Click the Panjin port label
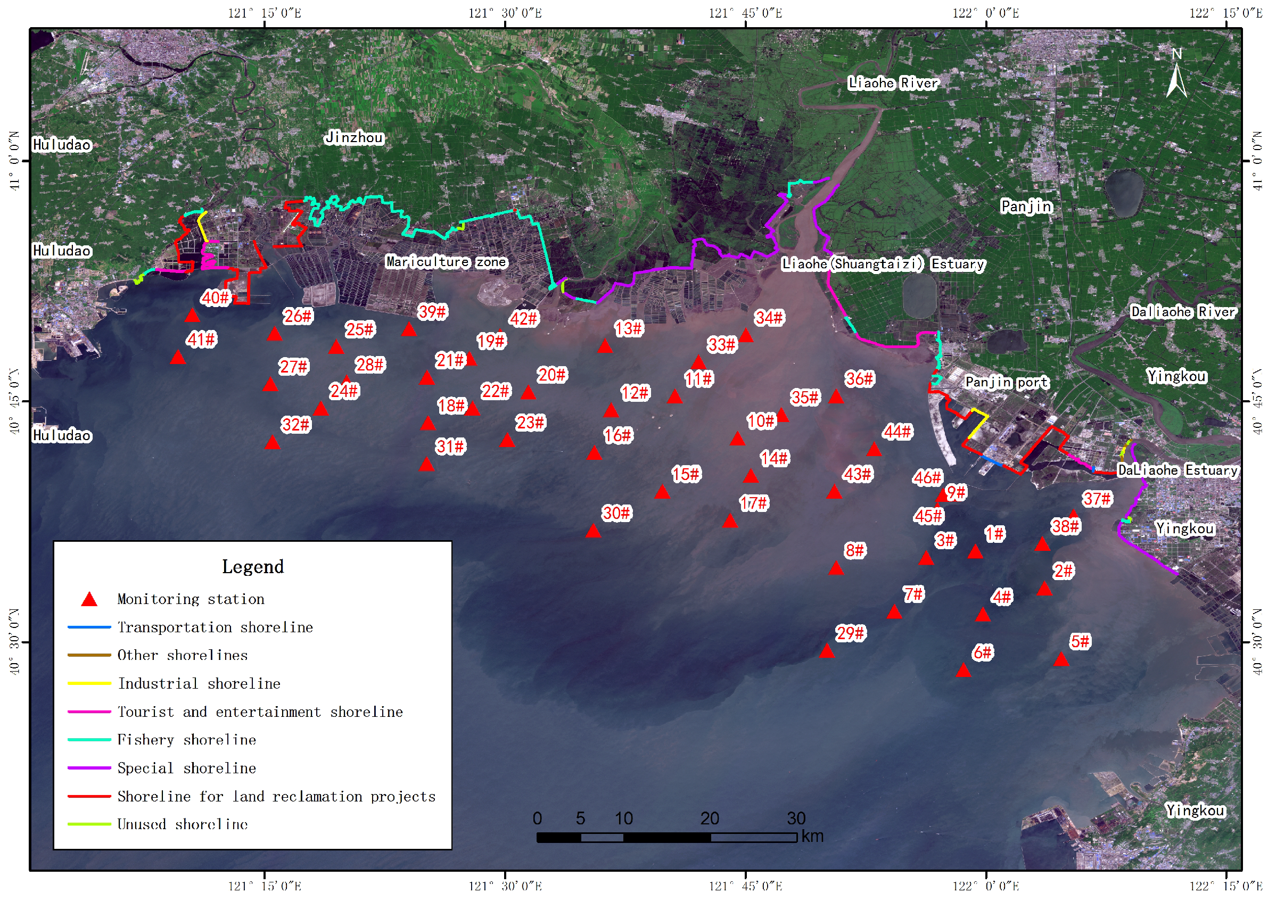Image resolution: width=1268 pixels, height=901 pixels. pos(1006,382)
